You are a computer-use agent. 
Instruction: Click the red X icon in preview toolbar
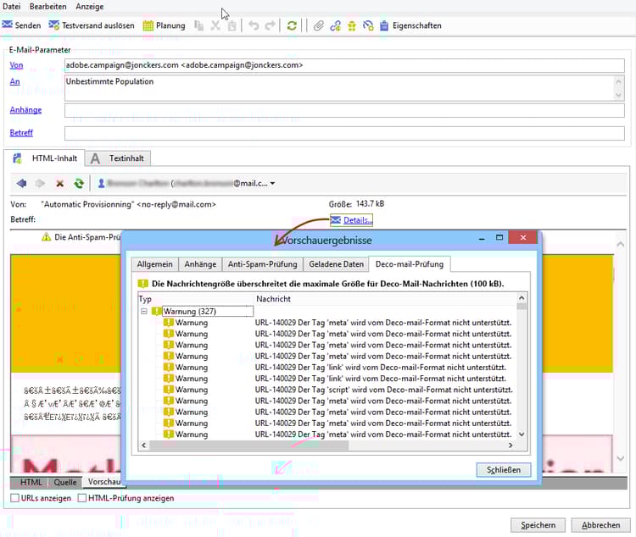(x=59, y=183)
